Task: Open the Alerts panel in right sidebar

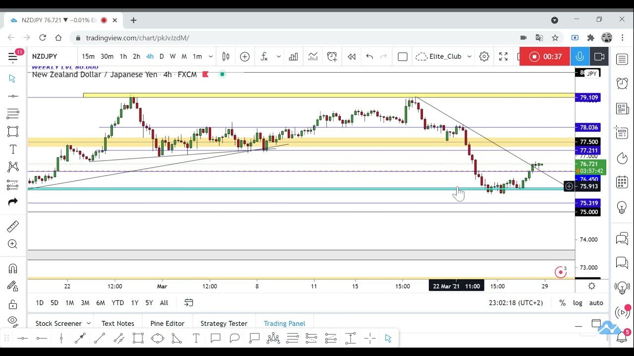Action: [622, 84]
